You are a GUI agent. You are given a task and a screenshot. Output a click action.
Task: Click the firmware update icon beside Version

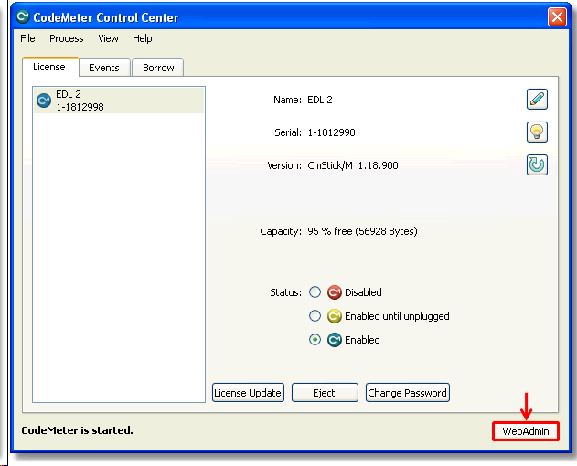pos(537,165)
